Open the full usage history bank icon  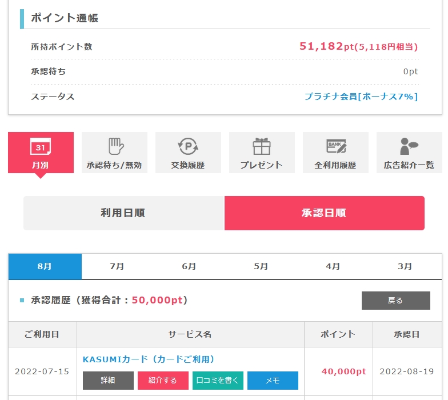[335, 147]
